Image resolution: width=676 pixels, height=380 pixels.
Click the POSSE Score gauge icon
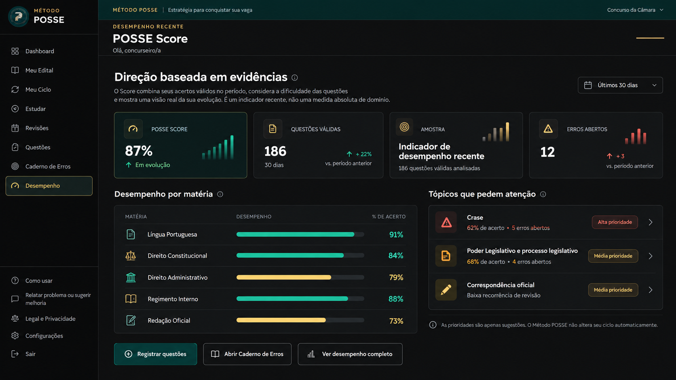(133, 129)
